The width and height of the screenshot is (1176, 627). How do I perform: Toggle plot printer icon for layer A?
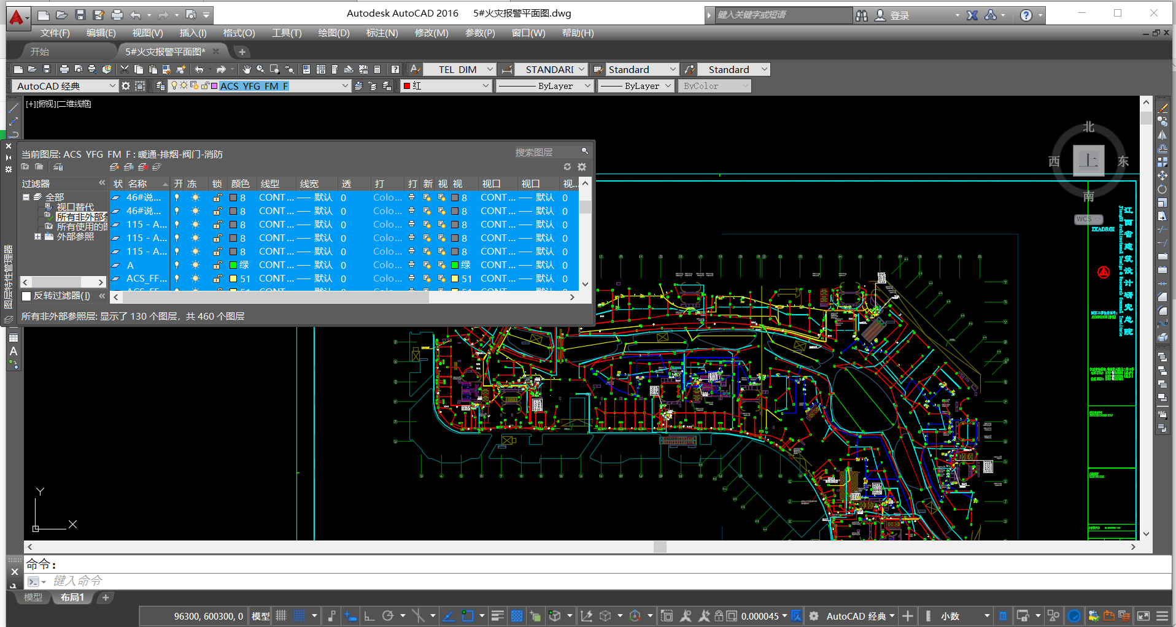click(411, 265)
